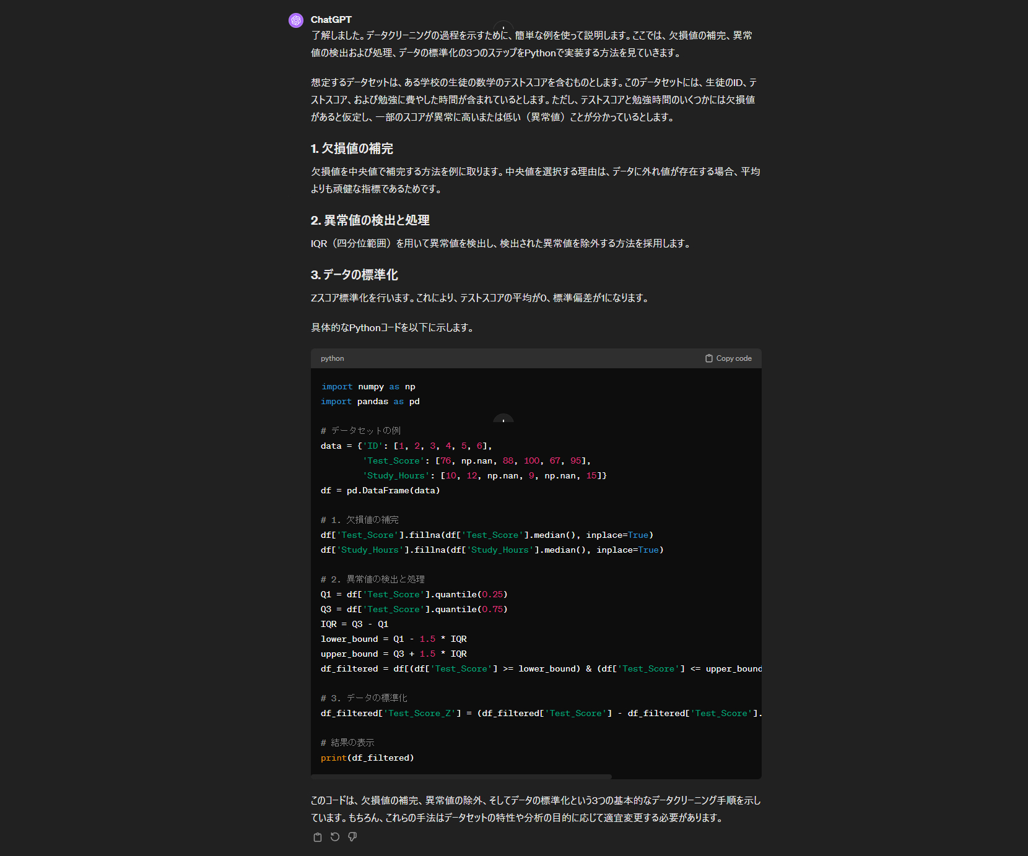
Task: Click the Study_Hours fillna median code line
Action: click(492, 550)
